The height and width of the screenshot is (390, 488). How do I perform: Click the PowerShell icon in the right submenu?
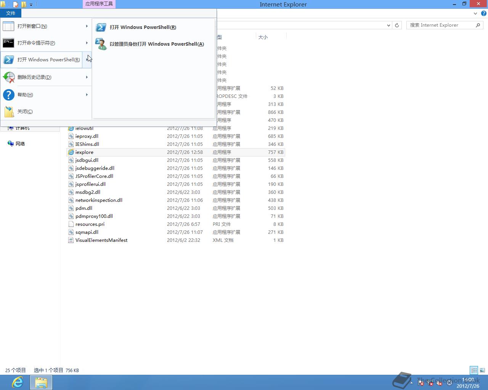pyautogui.click(x=101, y=27)
